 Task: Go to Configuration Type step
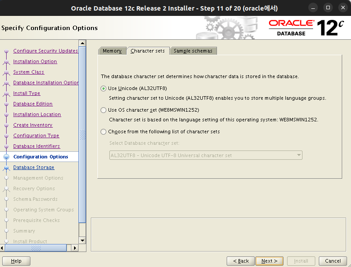click(x=36, y=135)
